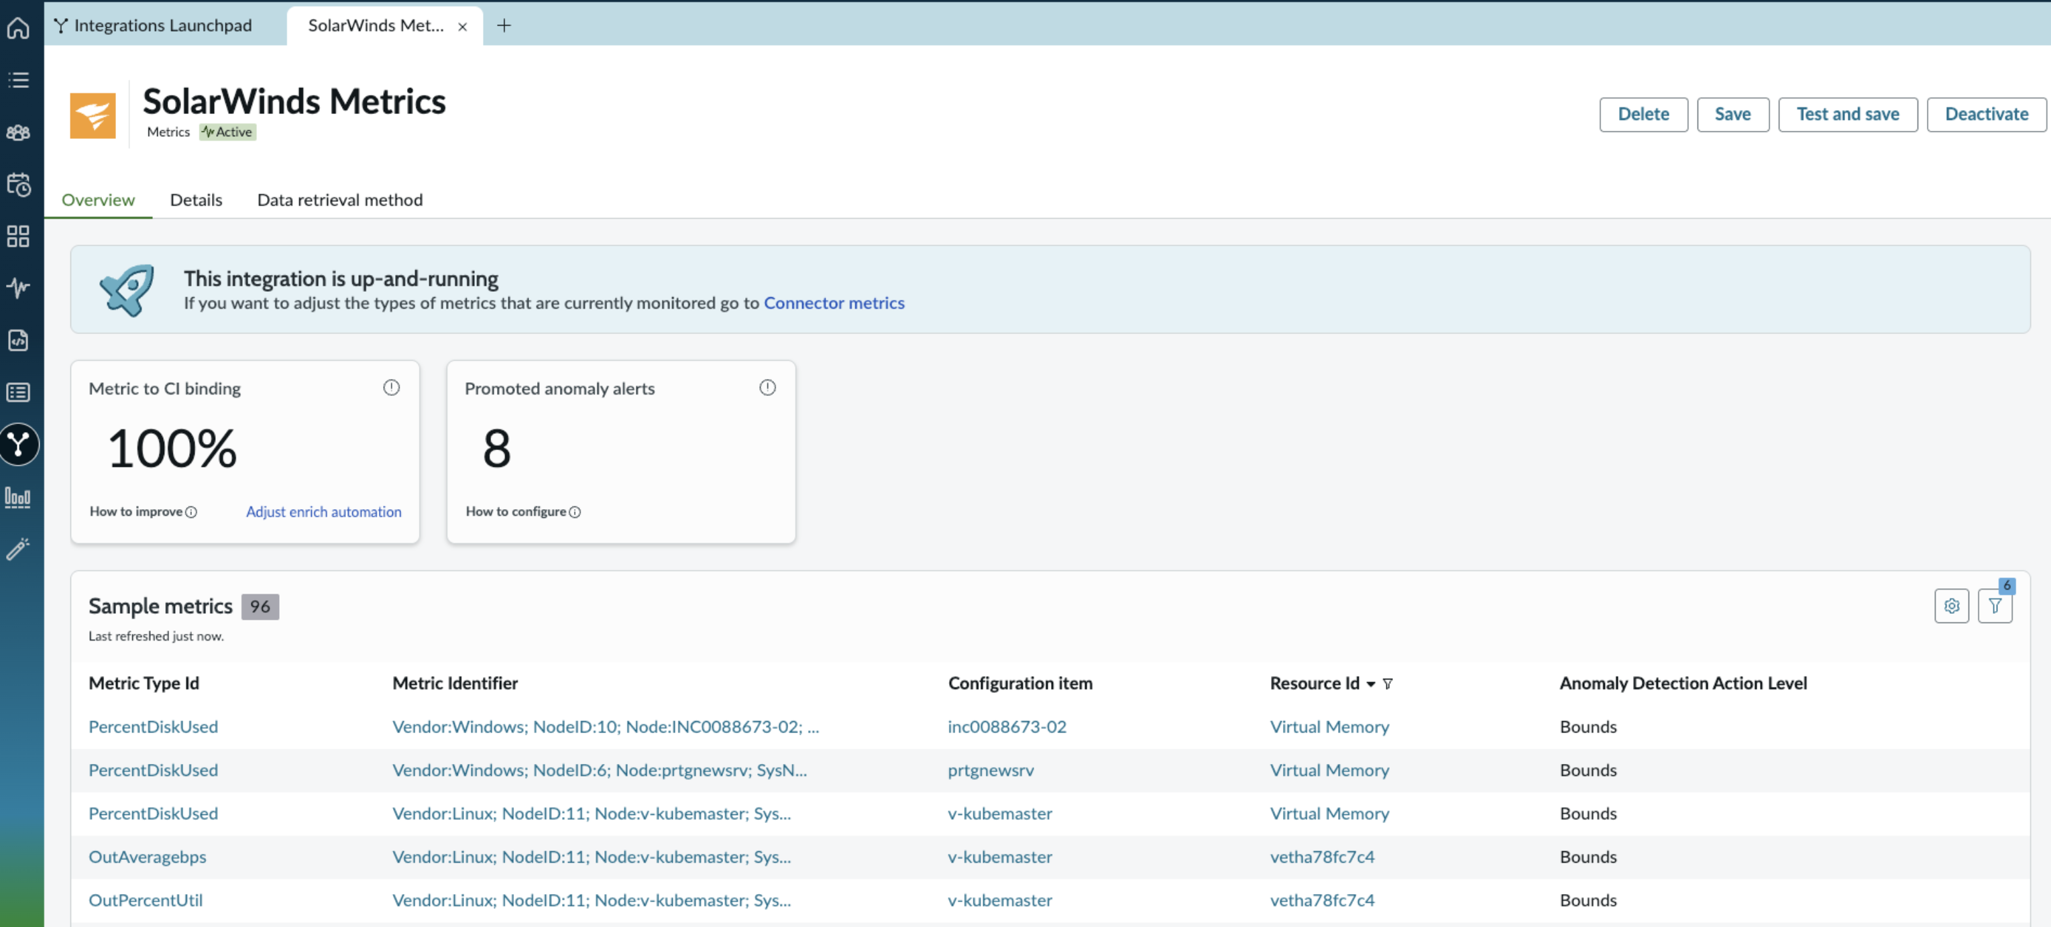Click the Delete button
The image size is (2051, 927).
(x=1643, y=114)
